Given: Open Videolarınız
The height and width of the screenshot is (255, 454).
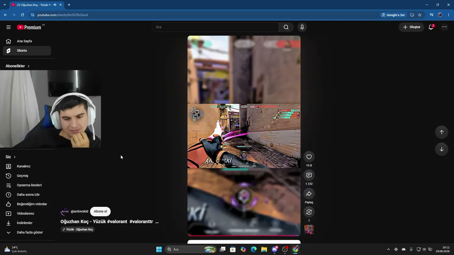Looking at the screenshot, I should tap(27, 214).
